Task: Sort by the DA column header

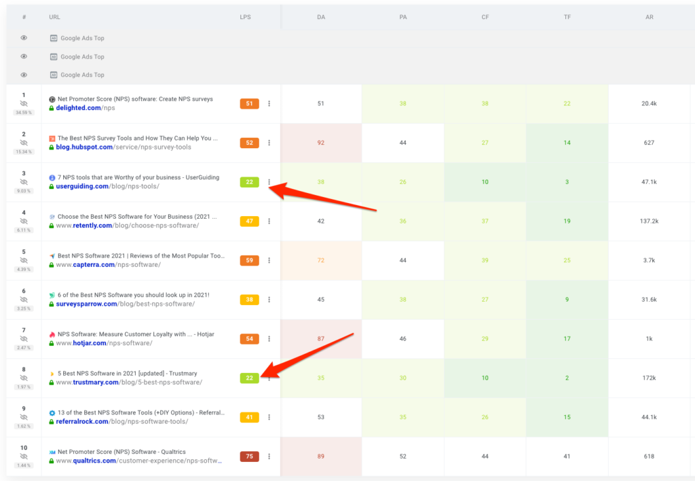Action: pyautogui.click(x=320, y=16)
